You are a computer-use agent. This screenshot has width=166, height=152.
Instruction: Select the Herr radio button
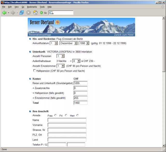tap(78, 115)
